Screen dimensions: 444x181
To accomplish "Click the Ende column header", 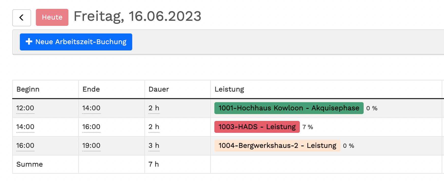I will tap(91, 89).
